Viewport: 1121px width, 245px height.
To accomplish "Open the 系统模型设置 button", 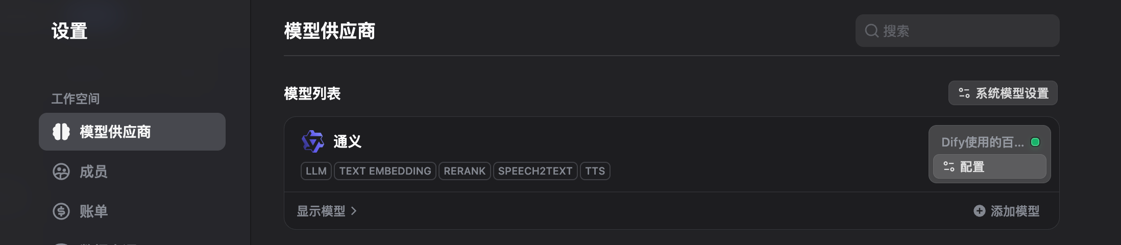I will pos(1003,93).
